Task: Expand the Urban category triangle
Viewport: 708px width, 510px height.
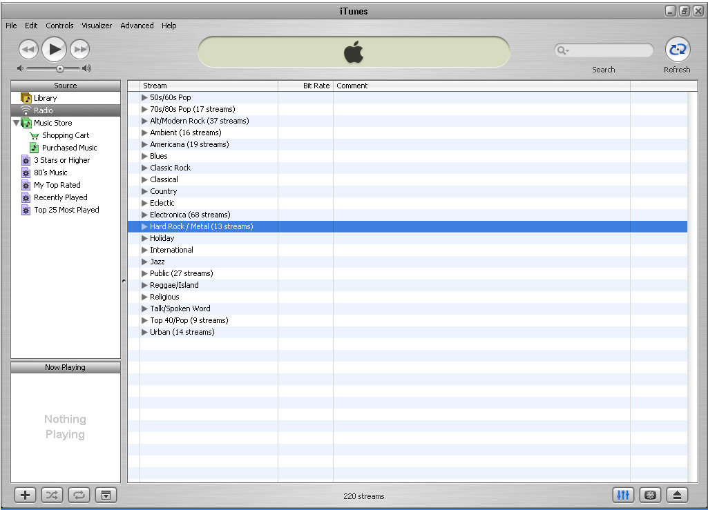Action: pyautogui.click(x=144, y=332)
